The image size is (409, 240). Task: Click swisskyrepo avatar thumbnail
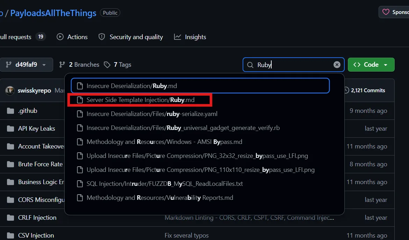coord(10,90)
